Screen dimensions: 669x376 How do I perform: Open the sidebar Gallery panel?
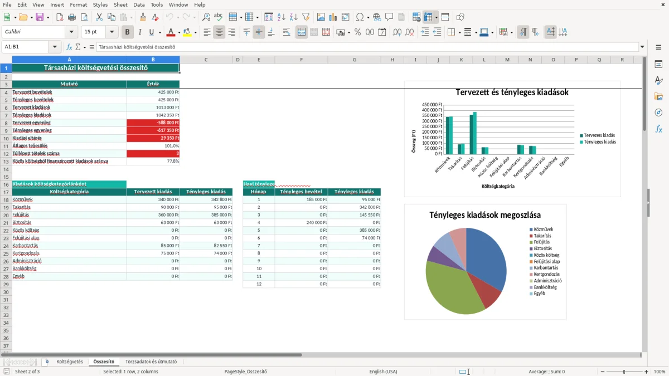pos(658,96)
